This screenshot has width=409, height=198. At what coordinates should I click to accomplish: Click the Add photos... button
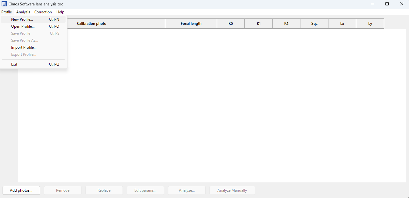(x=21, y=190)
